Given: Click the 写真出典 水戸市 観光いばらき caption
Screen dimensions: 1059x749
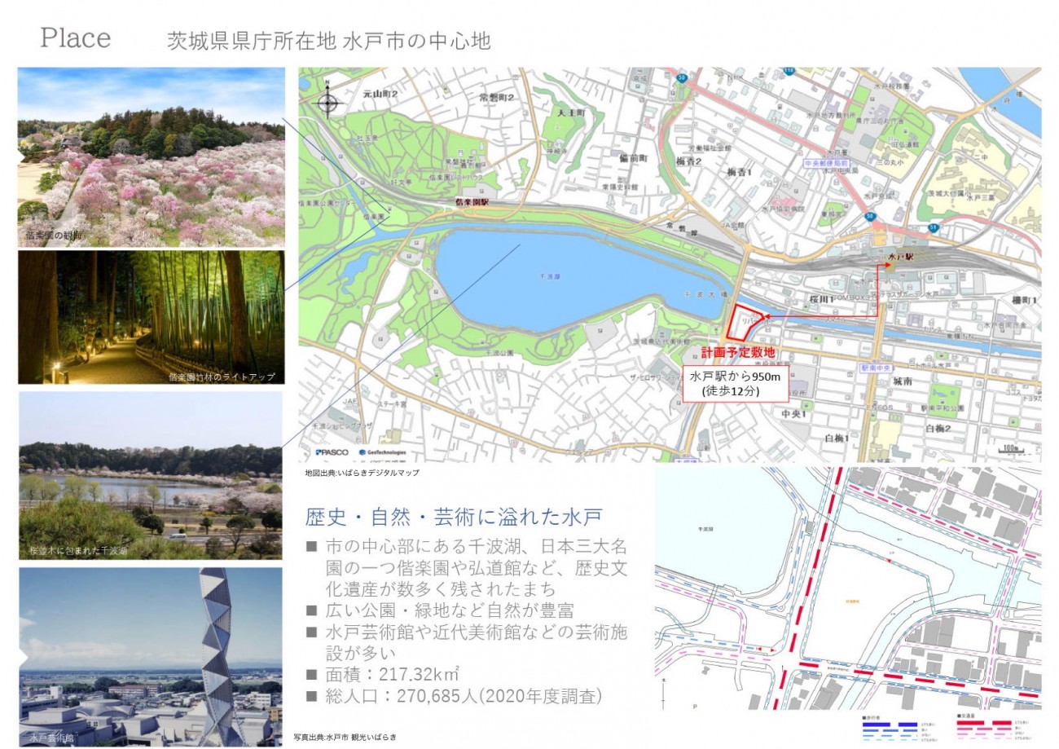Looking at the screenshot, I should [348, 737].
